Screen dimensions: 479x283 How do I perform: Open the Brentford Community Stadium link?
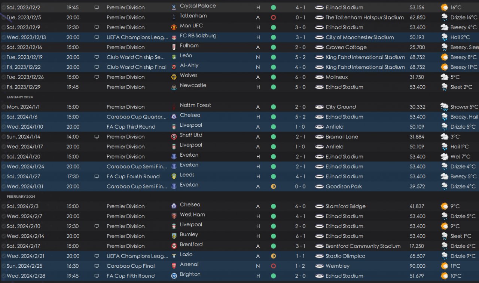click(363, 246)
